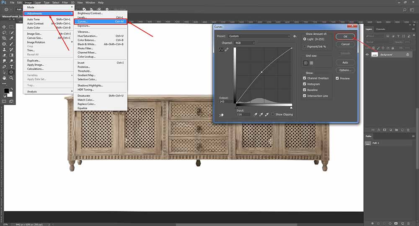Click the Auto button in Curves dialog
Image resolution: width=419 pixels, height=226 pixels.
pyautogui.click(x=345, y=62)
